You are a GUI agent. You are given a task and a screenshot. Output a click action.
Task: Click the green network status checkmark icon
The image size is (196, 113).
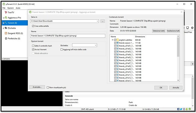click(190, 109)
